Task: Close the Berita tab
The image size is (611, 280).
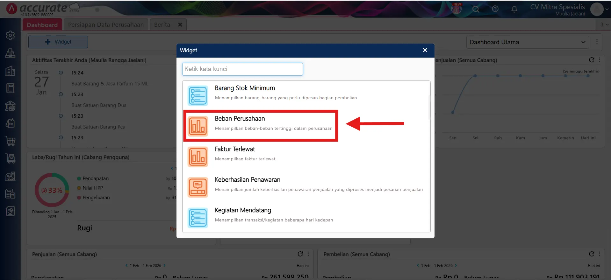Action: point(180,24)
